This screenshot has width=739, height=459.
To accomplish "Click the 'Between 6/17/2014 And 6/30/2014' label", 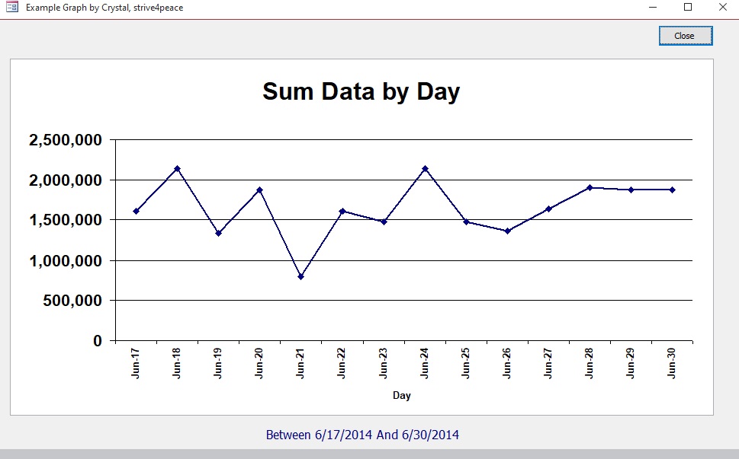I will (362, 435).
